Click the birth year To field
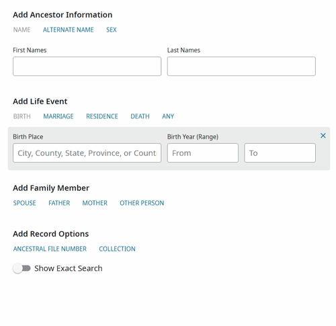 click(280, 153)
